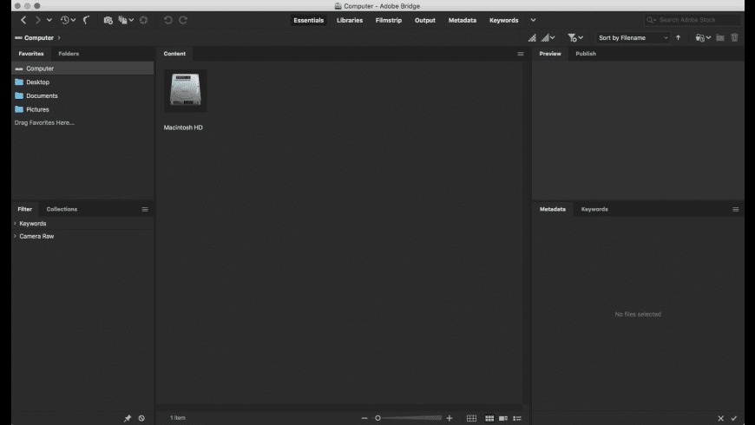Open the filter by rating funnel dropdown
Image resolution: width=755 pixels, height=425 pixels.
575,37
